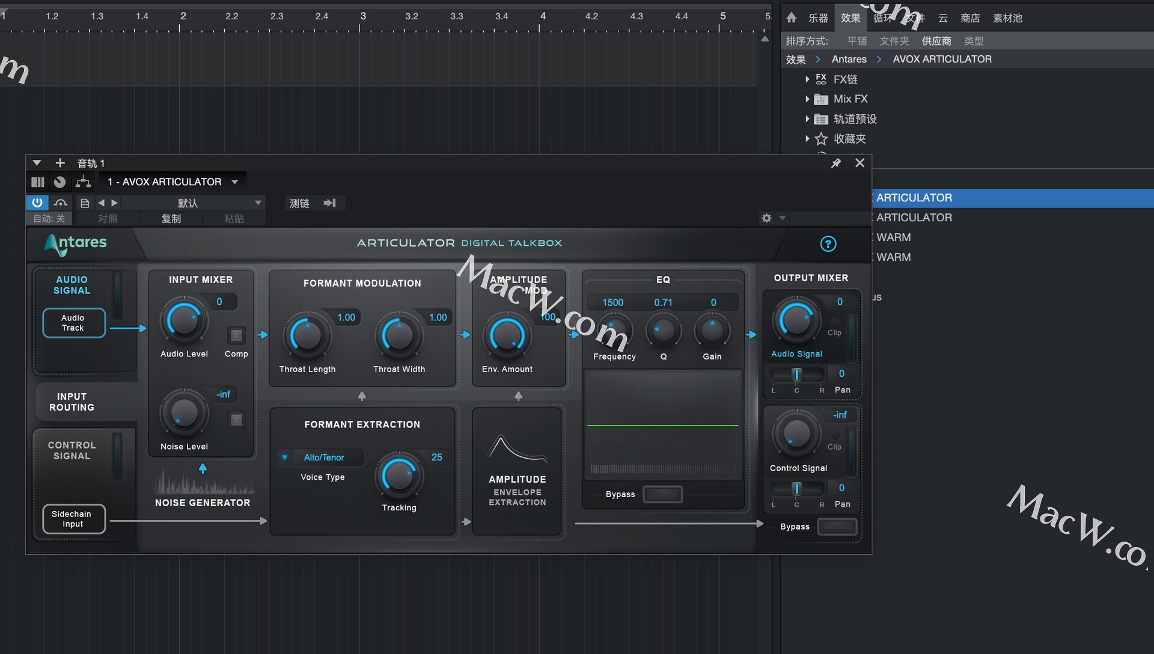Image resolution: width=1154 pixels, height=654 pixels.
Task: Click the 对照 compare button
Action: point(108,218)
